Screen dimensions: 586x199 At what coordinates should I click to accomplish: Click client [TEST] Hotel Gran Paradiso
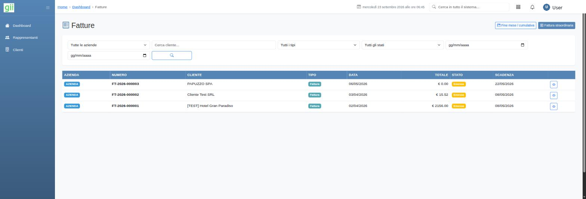click(x=210, y=106)
